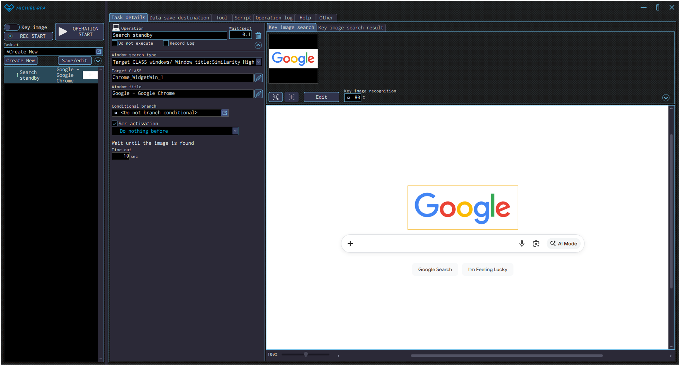The image size is (679, 366).
Task: Switch to the Data save destination tab
Action: click(x=179, y=18)
